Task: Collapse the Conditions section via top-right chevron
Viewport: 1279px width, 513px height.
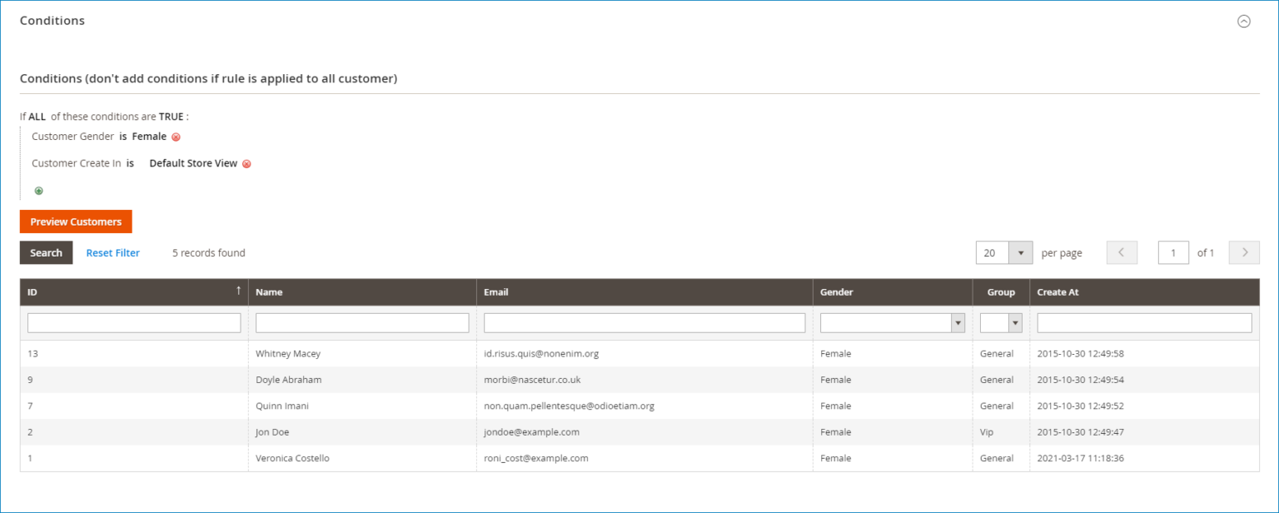Action: [1243, 21]
